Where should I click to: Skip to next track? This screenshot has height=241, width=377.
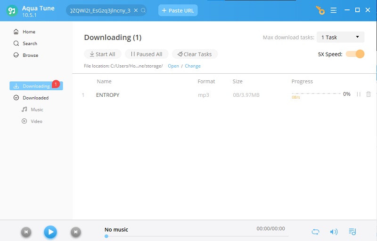click(76, 232)
